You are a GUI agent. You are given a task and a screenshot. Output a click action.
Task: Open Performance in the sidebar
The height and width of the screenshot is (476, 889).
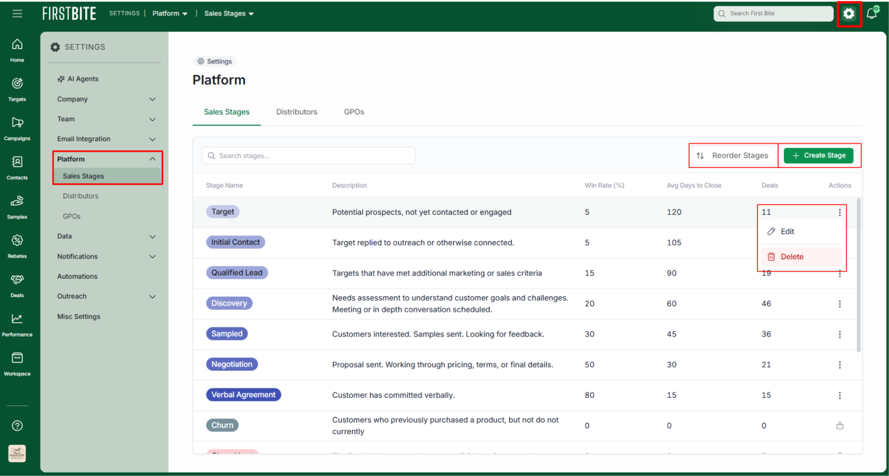(x=17, y=325)
